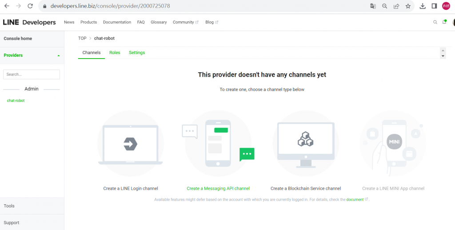This screenshot has width=455, height=230.
Task: Click TOP in the breadcrumb
Action: [x=82, y=38]
